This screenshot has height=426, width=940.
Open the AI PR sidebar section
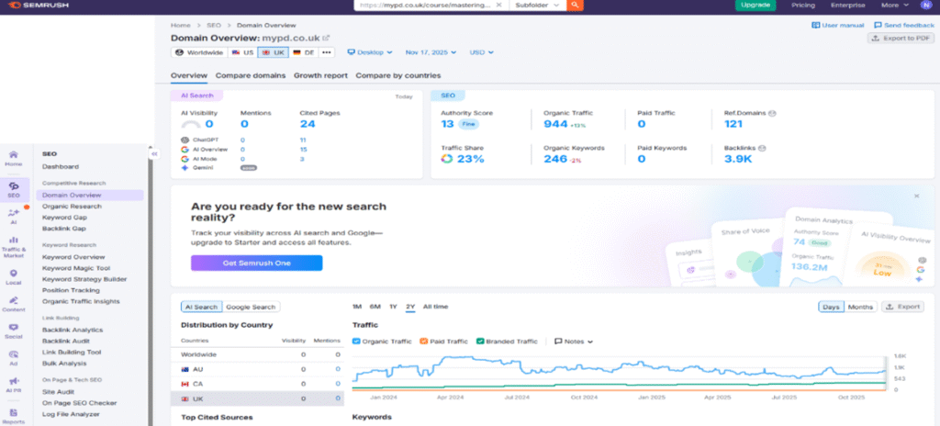(x=13, y=386)
